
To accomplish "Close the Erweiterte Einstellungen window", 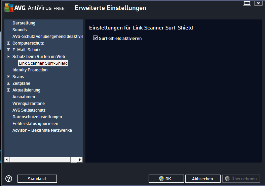I will click(x=258, y=3).
